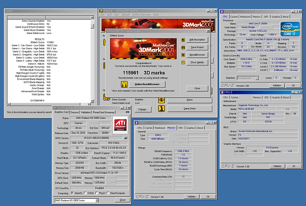The width and height of the screenshot is (306, 206).
Task: Click the disk icon beside Save Project
Action: pos(183,48)
